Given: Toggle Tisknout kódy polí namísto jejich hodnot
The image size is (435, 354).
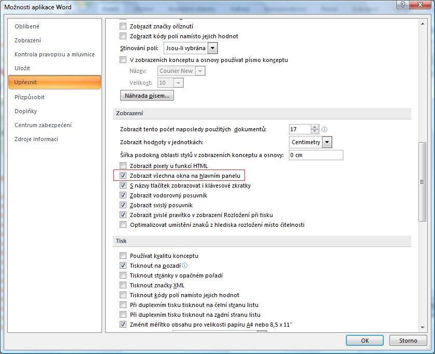Looking at the screenshot, I should (123, 295).
